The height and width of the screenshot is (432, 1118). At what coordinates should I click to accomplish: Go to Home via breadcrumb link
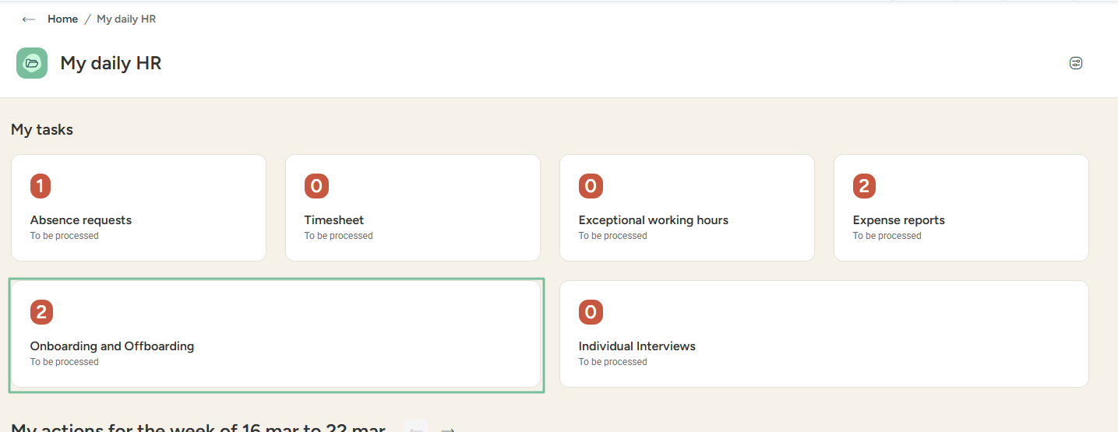coord(62,19)
